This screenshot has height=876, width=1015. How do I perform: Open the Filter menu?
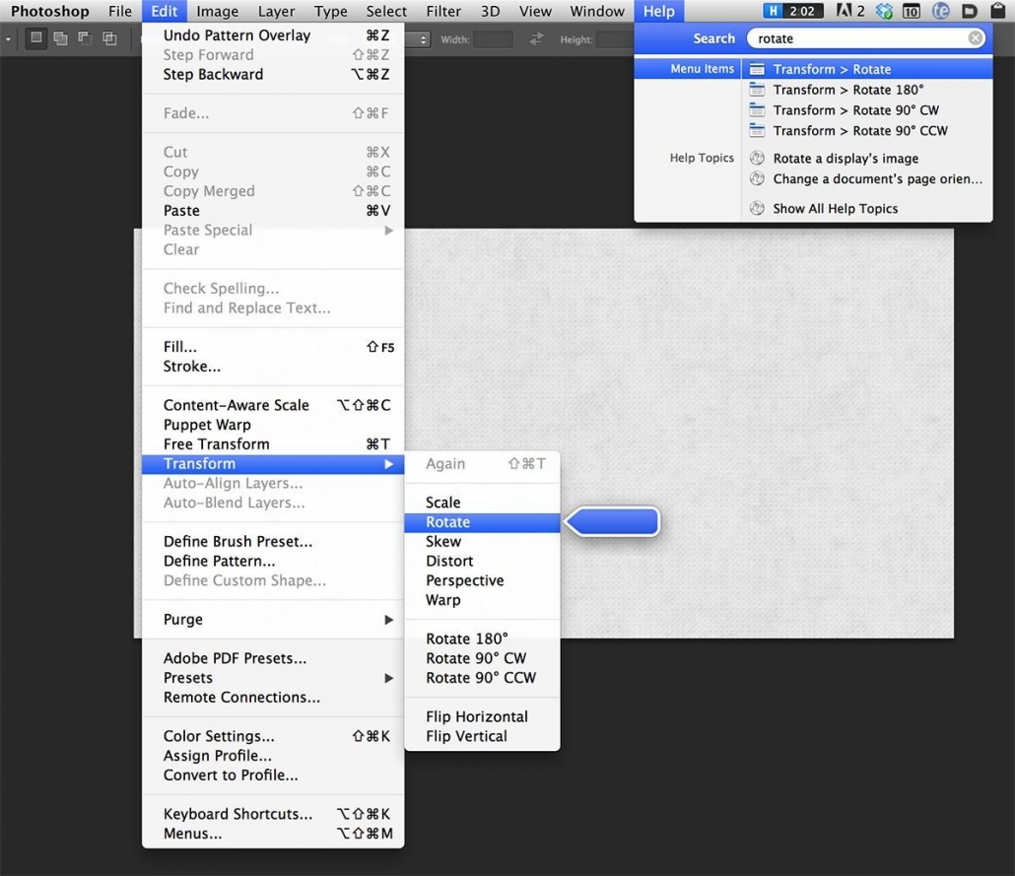coord(443,11)
